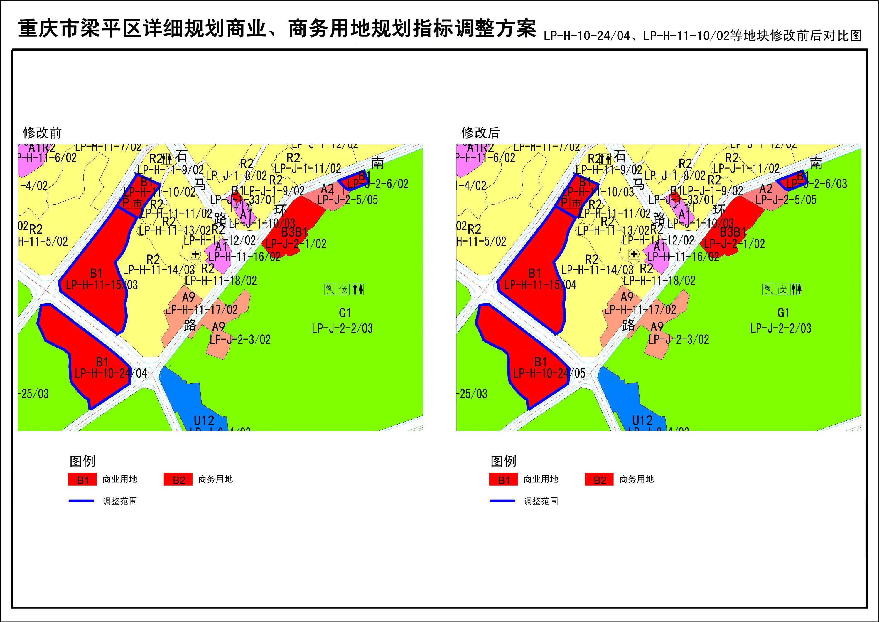879x622 pixels.
Task: Click the 老 elderly care icon in 修改后 map
Action: [x=675, y=207]
